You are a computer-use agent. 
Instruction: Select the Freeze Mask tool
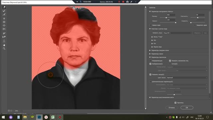4,33
